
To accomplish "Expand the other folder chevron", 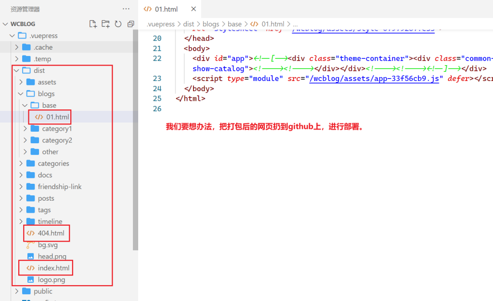I will click(x=25, y=152).
